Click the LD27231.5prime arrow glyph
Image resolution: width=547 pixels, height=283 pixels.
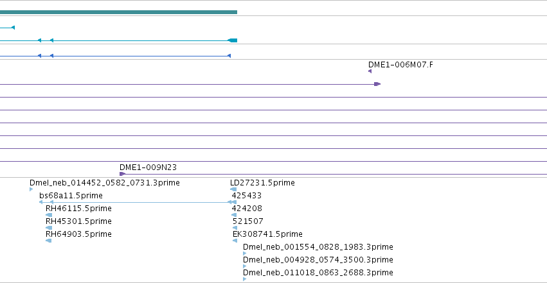coord(233,189)
